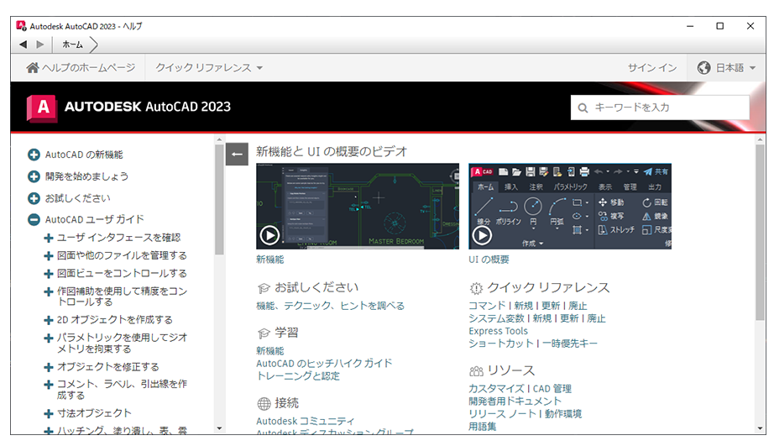The height and width of the screenshot is (446, 774).
Task: Play the UI の概要 video
Action: point(482,235)
